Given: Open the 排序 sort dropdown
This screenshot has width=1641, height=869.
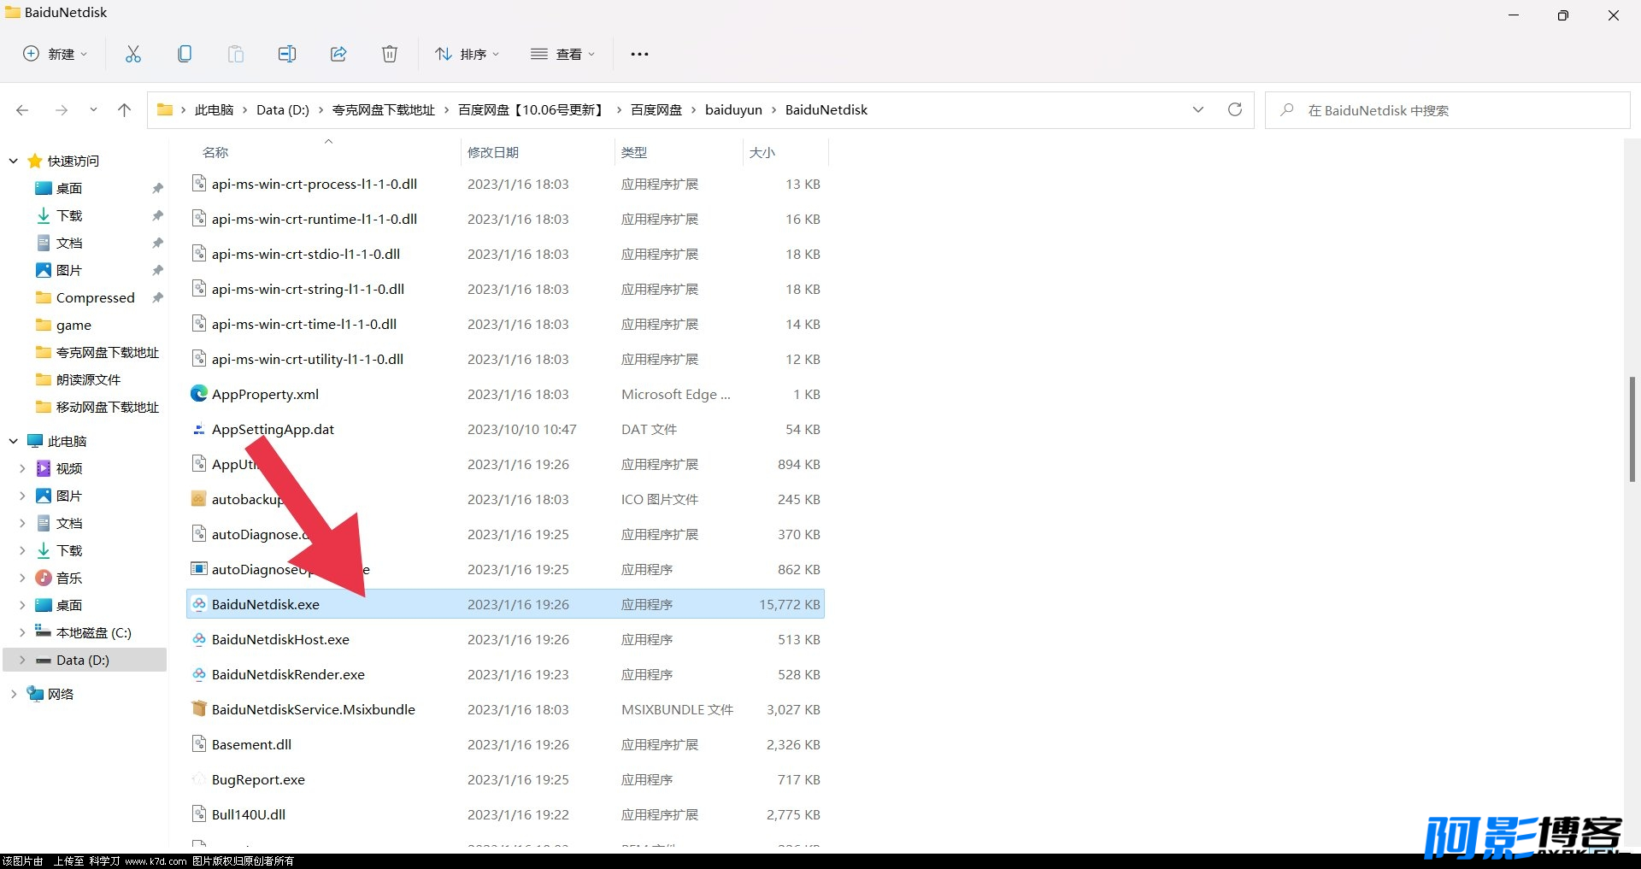Looking at the screenshot, I should 467,54.
